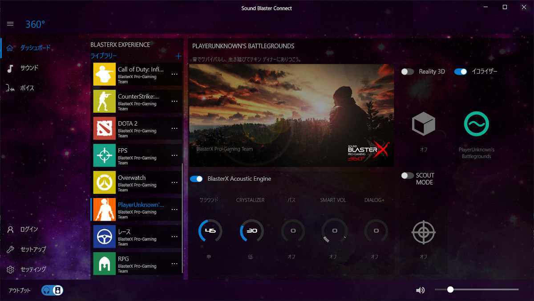
Task: Open more options for DOTA 2
Action: pyautogui.click(x=174, y=129)
